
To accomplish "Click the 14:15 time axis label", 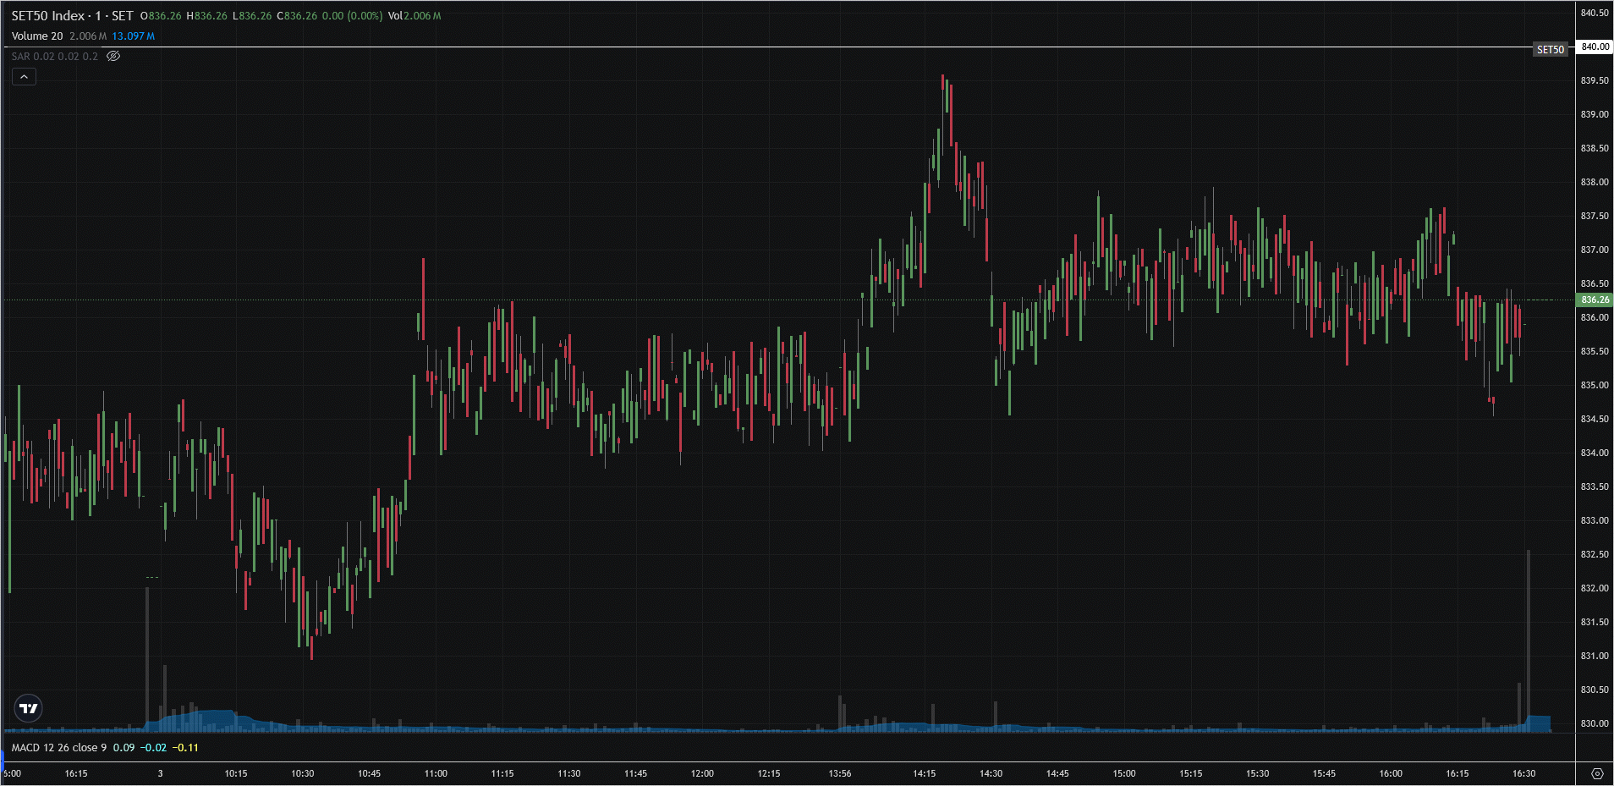I will coord(924,773).
